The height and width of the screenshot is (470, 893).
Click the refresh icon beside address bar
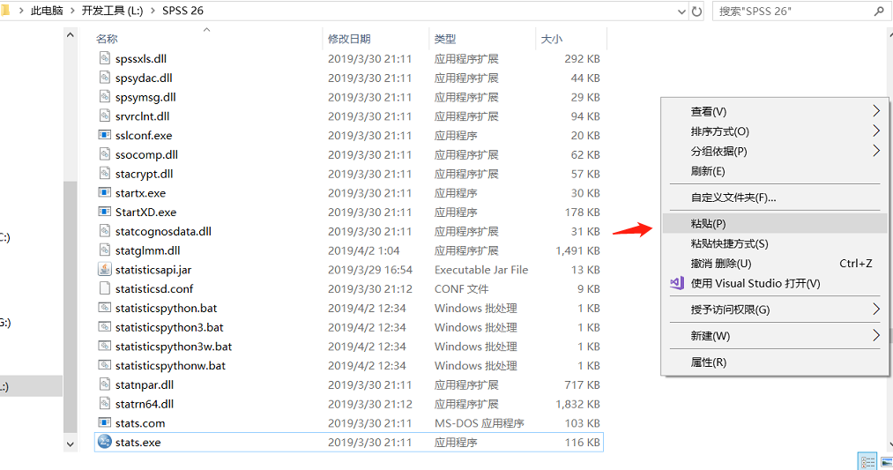tap(696, 11)
